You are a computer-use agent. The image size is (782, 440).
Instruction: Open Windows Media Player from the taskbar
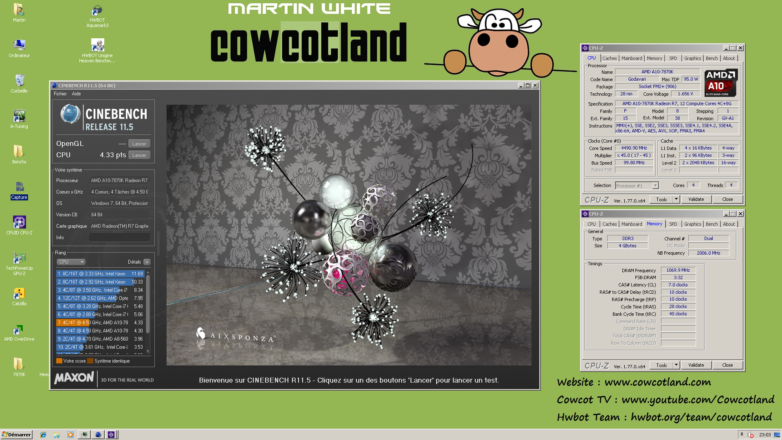70,435
